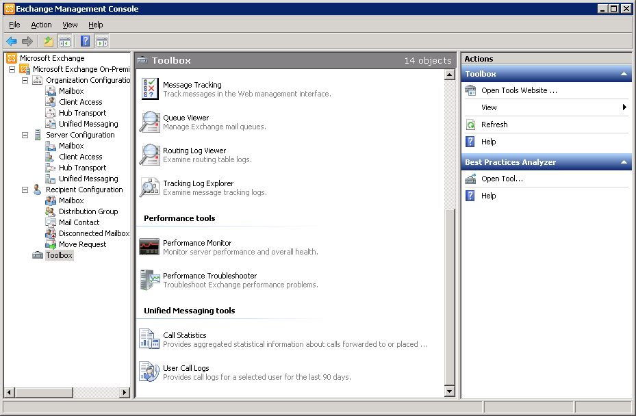Screen dimensions: 636x416
Task: Open the User Call Logs icon
Action: click(149, 372)
